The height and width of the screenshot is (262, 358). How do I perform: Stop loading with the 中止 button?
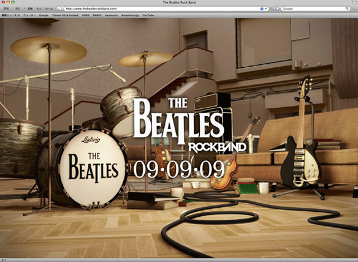[x=39, y=9]
